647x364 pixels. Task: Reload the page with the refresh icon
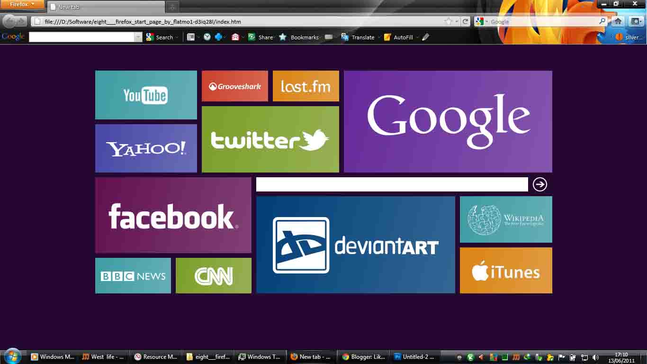pos(466,21)
